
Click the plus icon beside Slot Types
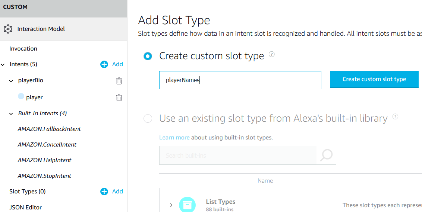point(104,192)
